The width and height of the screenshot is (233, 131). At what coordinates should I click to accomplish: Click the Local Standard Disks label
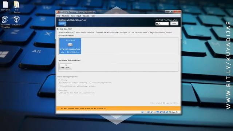point(66,36)
